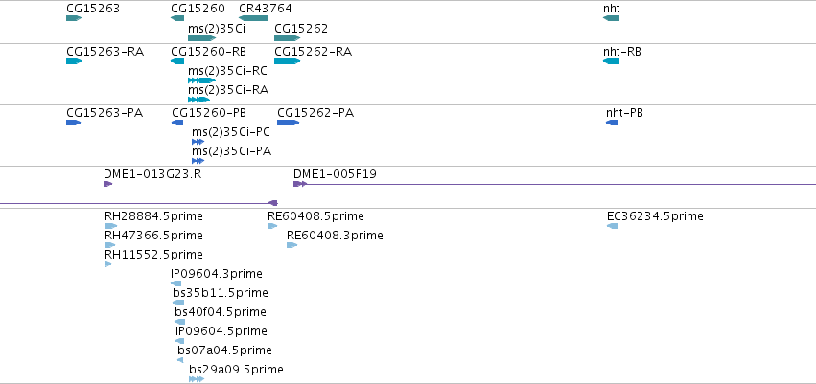Screen dimensions: 816x384
Task: Click the bs29a09.5prime EST glyph
Action: click(197, 379)
